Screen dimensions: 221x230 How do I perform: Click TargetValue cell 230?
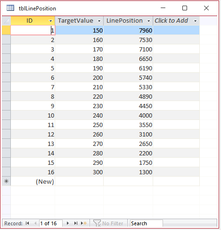(x=79, y=106)
